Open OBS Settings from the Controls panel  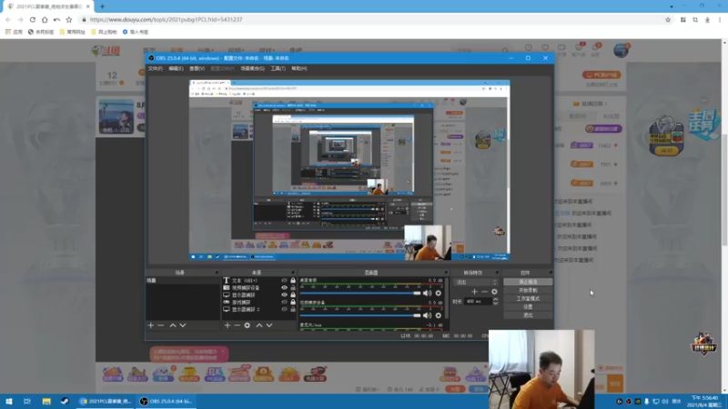tap(528, 307)
